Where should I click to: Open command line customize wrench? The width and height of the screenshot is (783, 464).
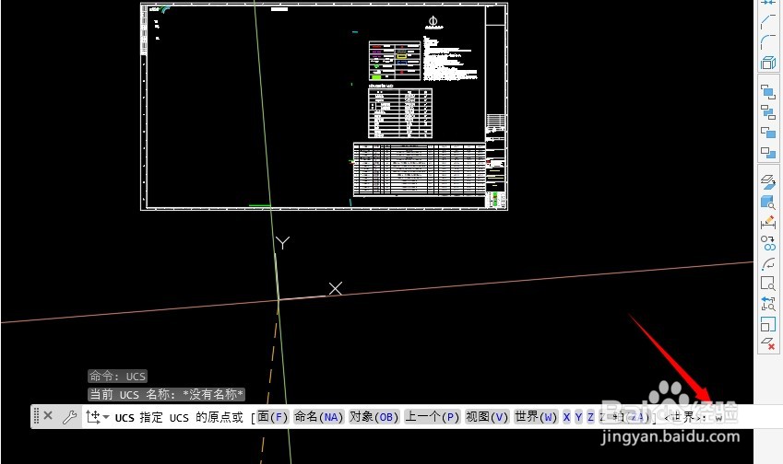click(x=69, y=417)
